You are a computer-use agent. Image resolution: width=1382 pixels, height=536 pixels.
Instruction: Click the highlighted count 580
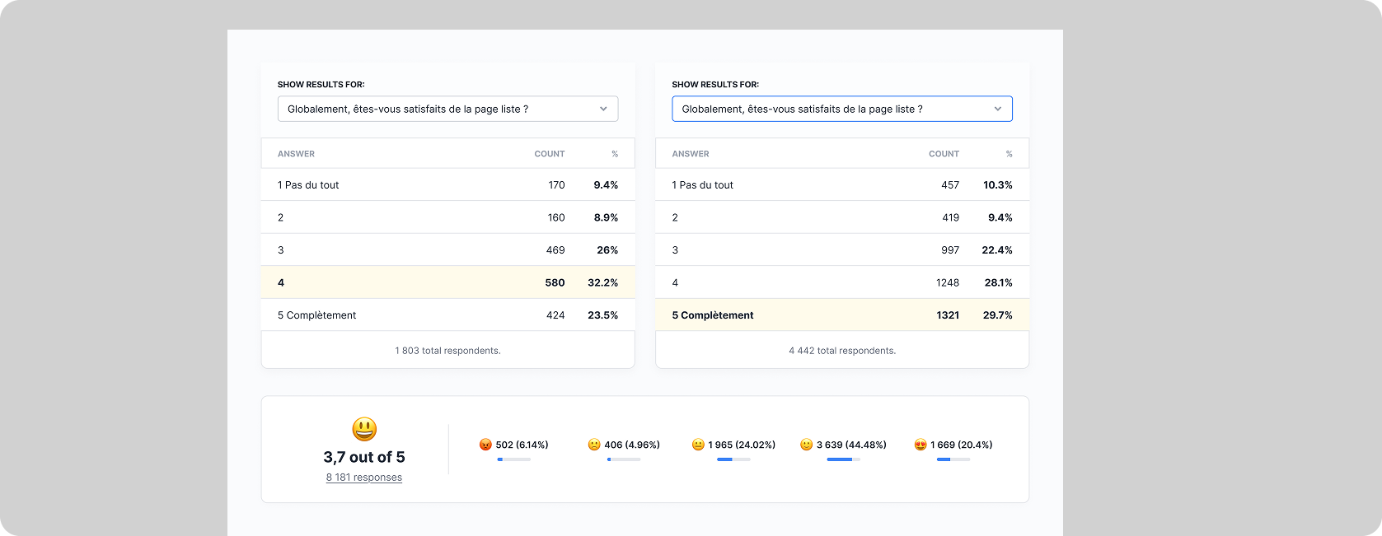coord(555,282)
